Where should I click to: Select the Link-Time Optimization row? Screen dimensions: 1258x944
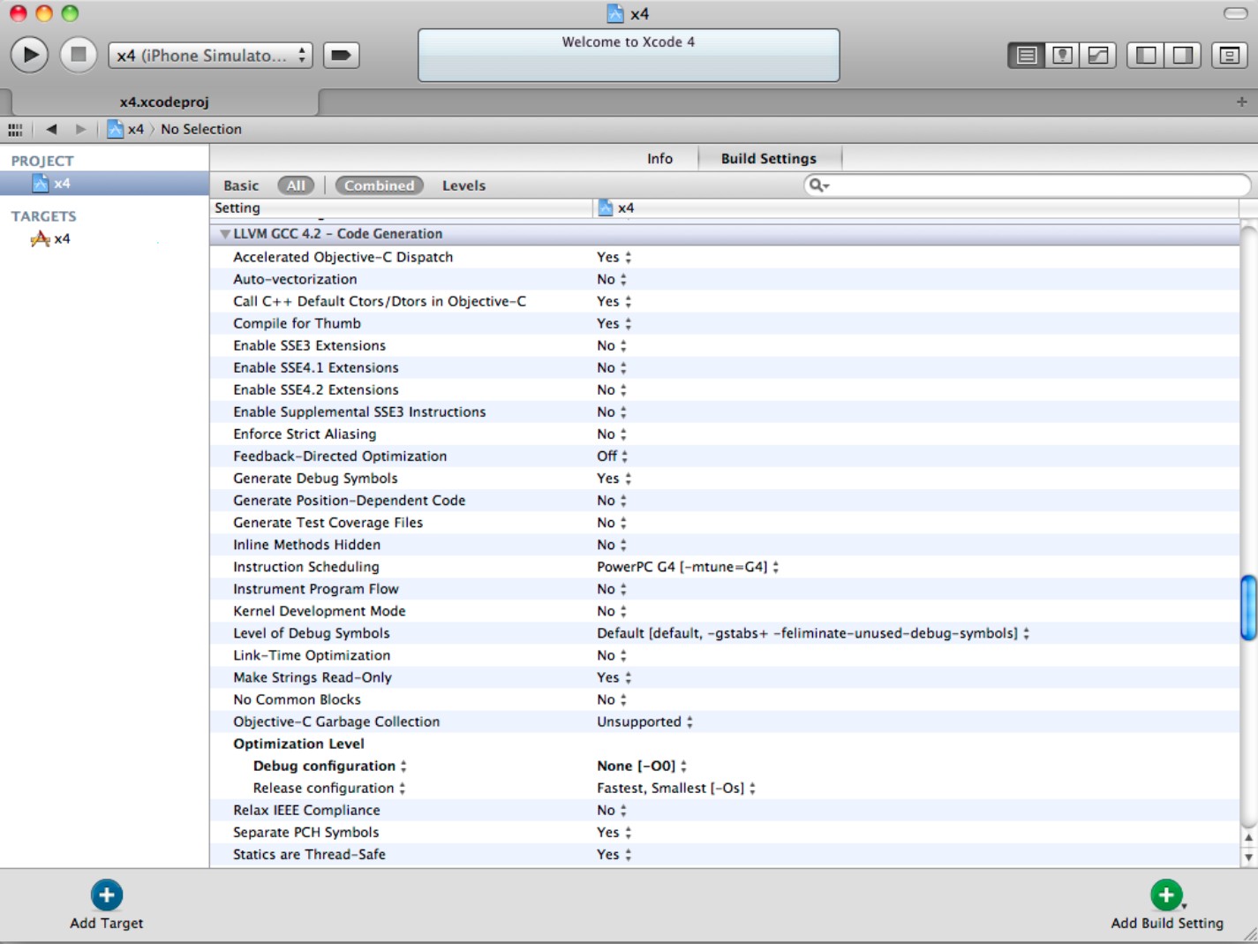pyautogui.click(x=724, y=655)
